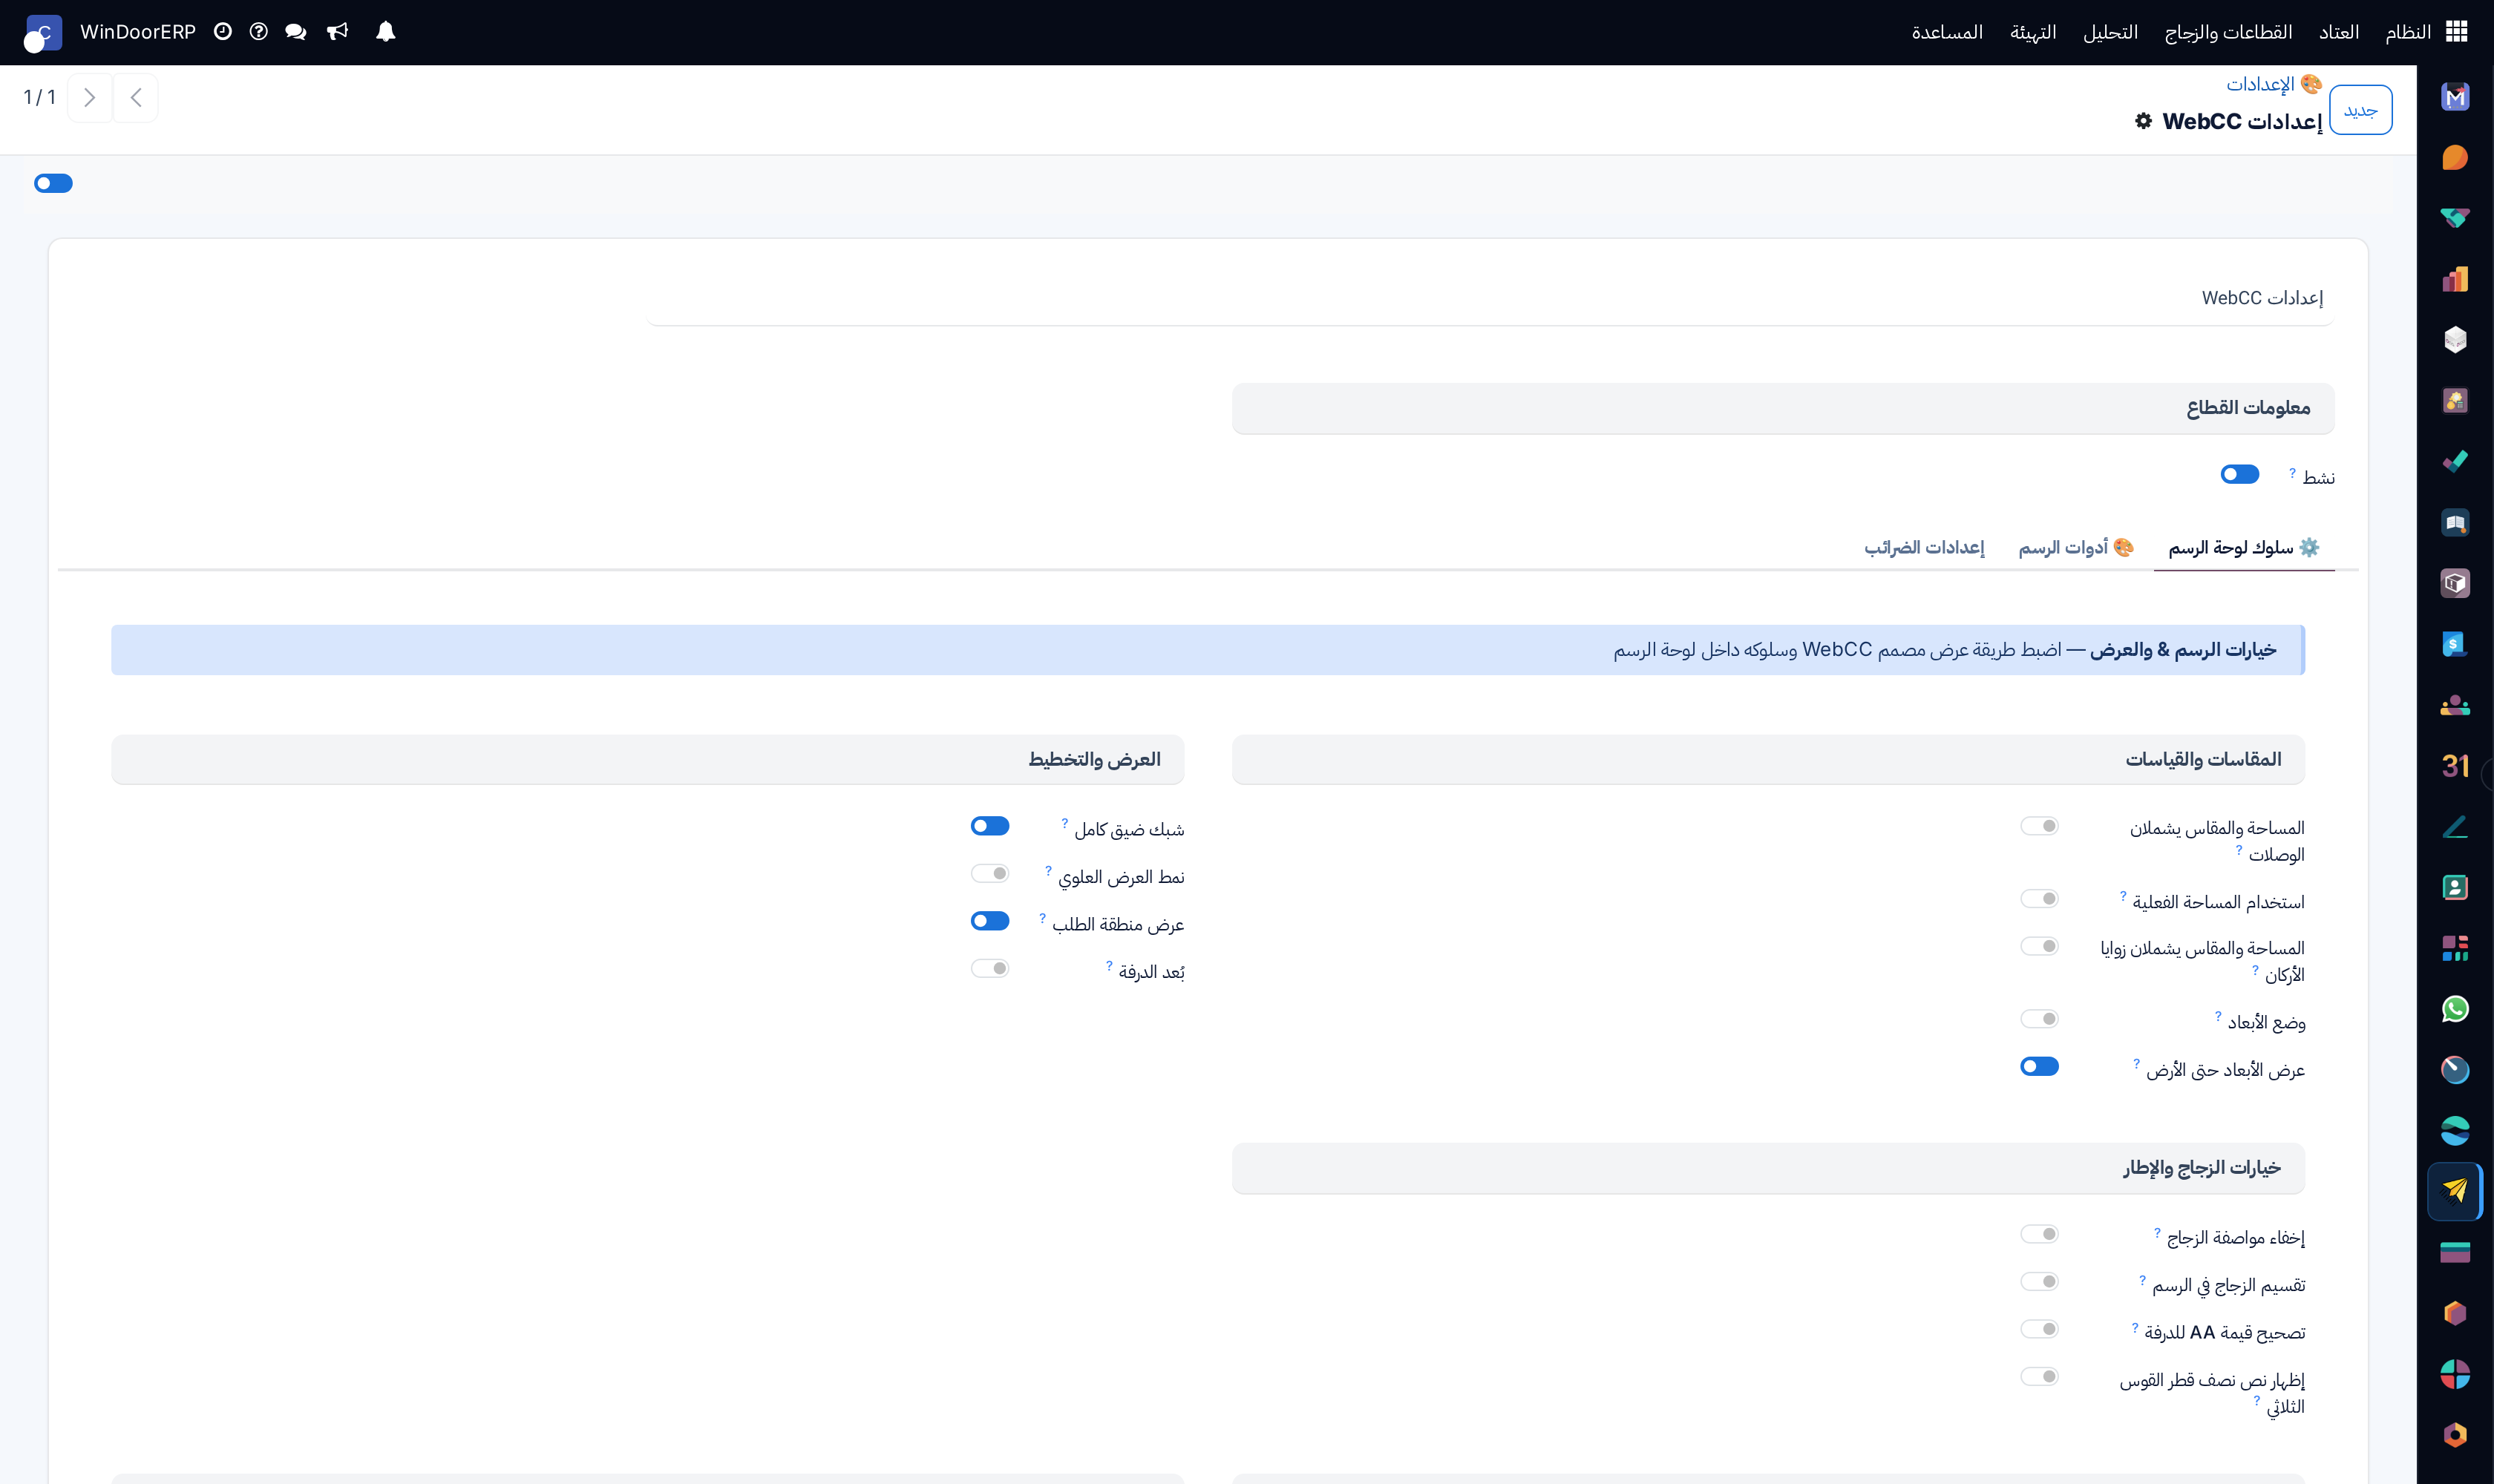Click the help question-mark icon in top bar

pos(259,32)
